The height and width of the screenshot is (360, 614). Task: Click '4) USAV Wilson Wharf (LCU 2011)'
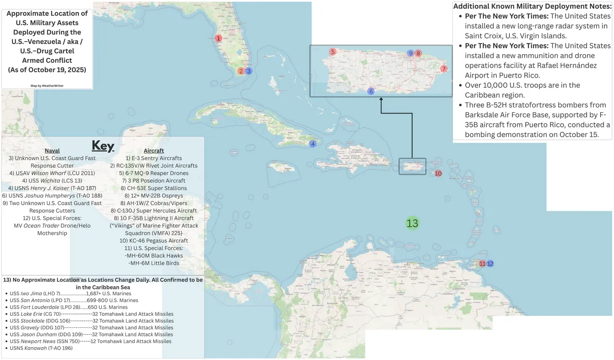click(52, 173)
